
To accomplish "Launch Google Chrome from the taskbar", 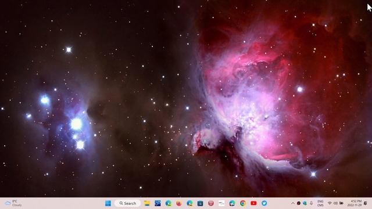I will click(x=243, y=203).
